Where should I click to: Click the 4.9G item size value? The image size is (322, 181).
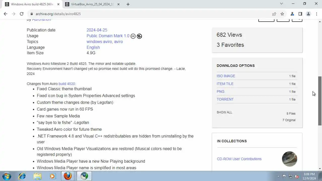pyautogui.click(x=91, y=53)
